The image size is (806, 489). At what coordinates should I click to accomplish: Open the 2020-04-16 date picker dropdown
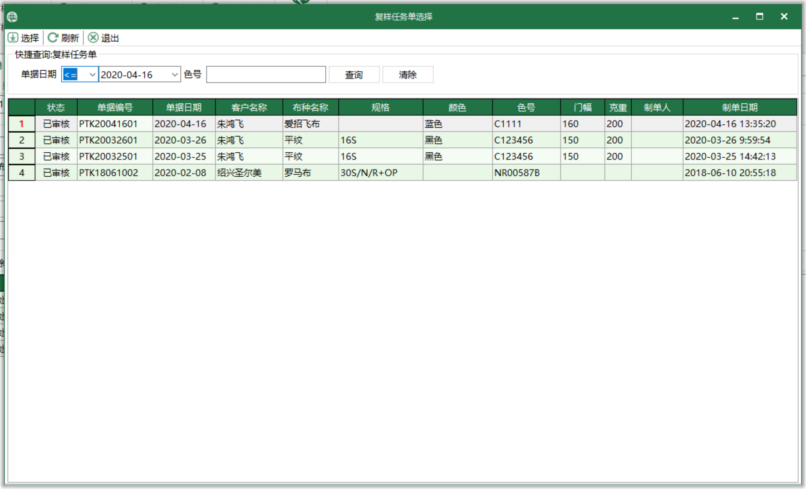[175, 75]
